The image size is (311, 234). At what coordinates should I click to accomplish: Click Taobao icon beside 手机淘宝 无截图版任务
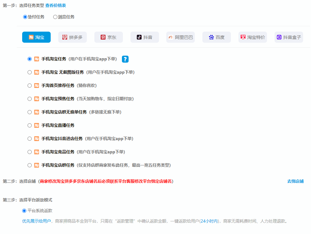36,72
